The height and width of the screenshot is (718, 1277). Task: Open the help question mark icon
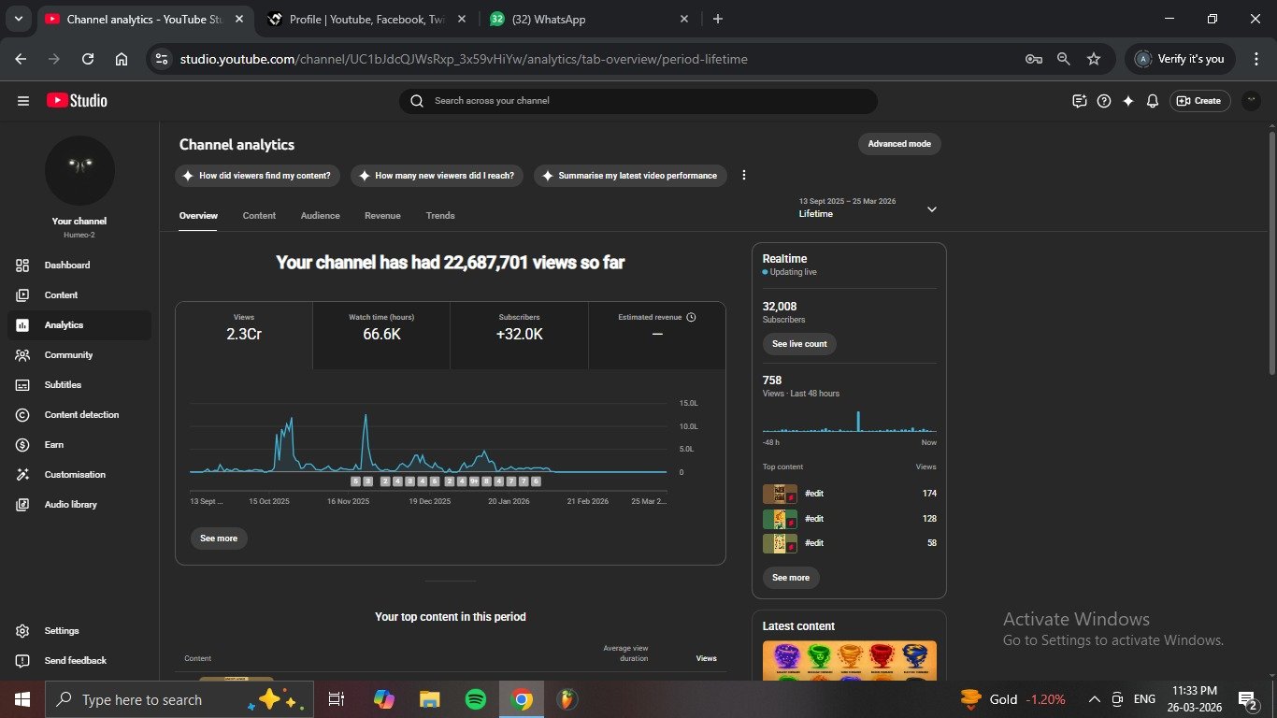click(x=1104, y=101)
